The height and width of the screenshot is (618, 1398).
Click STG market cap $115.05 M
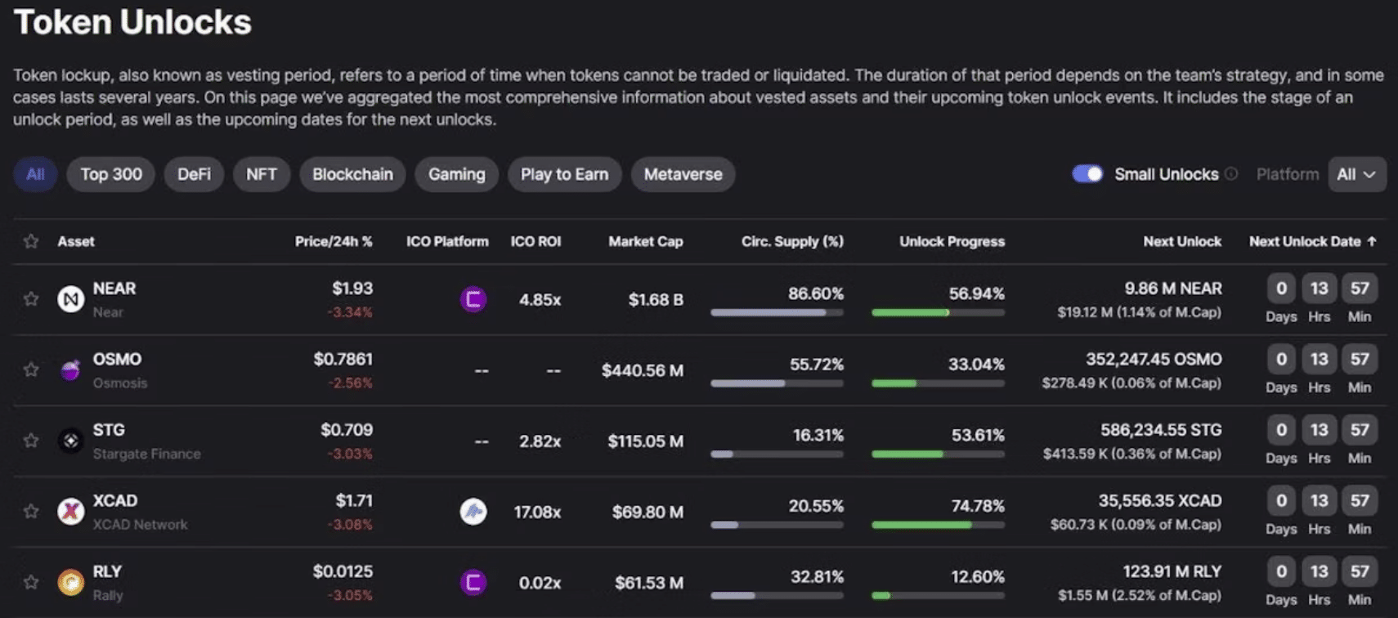point(646,441)
